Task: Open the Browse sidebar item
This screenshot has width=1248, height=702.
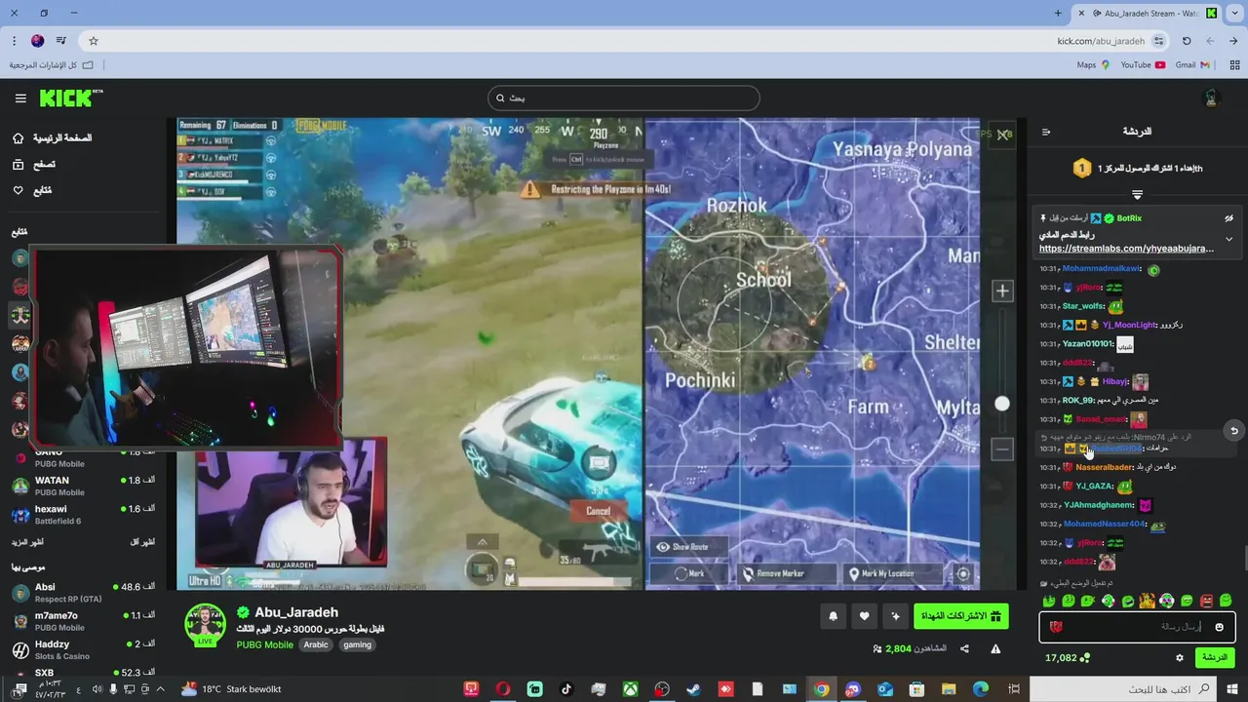Action: [33, 165]
